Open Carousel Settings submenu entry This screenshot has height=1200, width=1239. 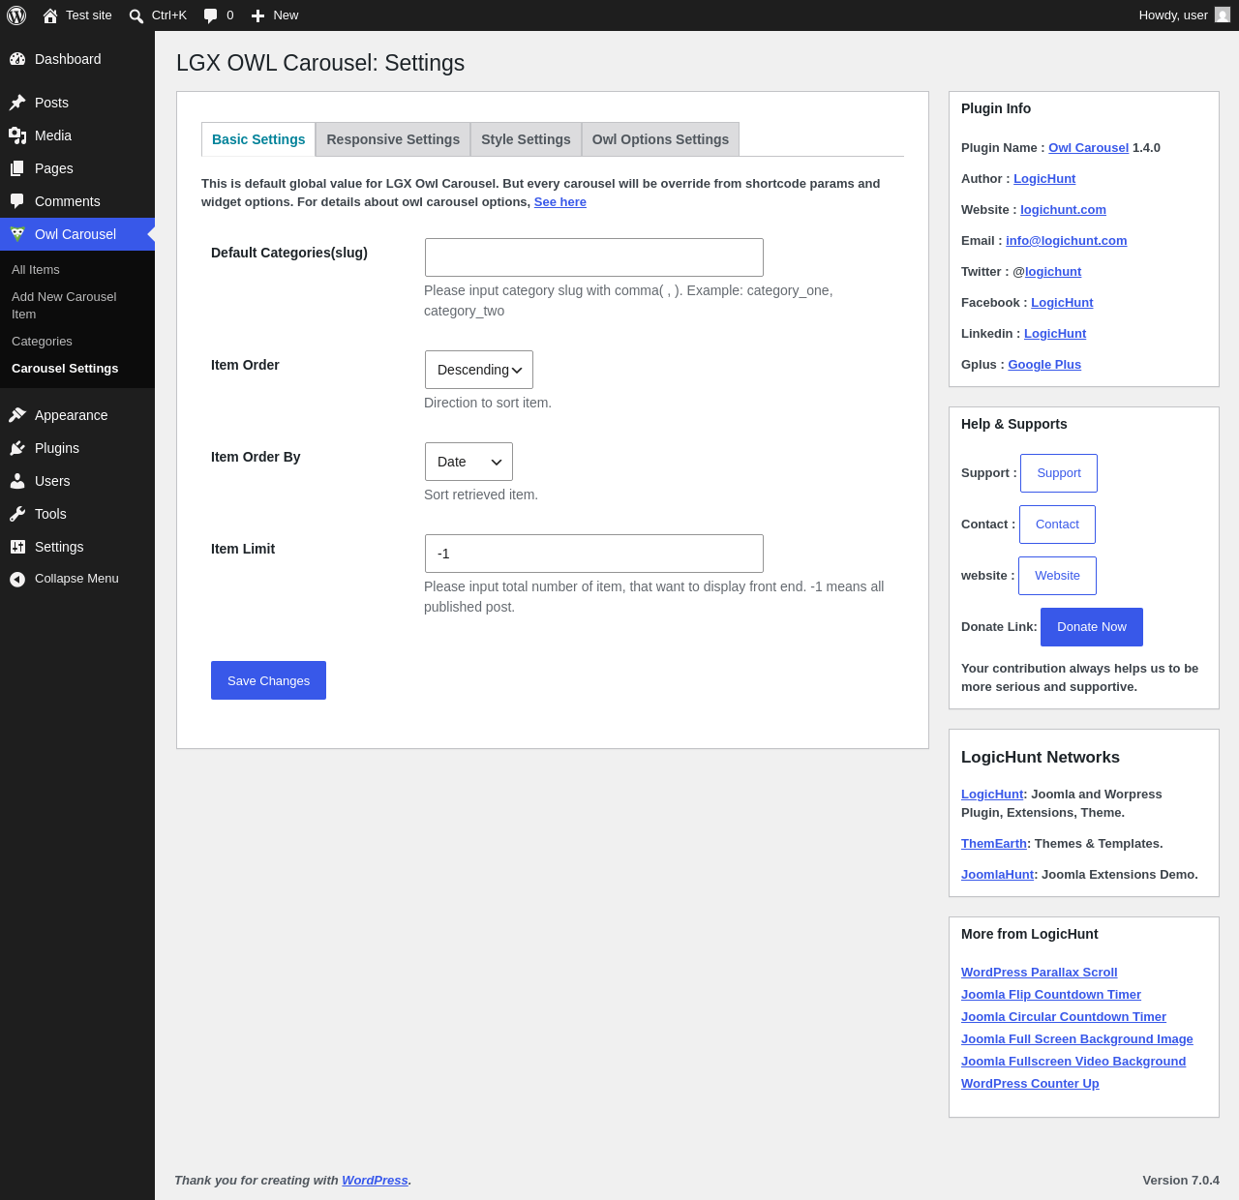[65, 369]
